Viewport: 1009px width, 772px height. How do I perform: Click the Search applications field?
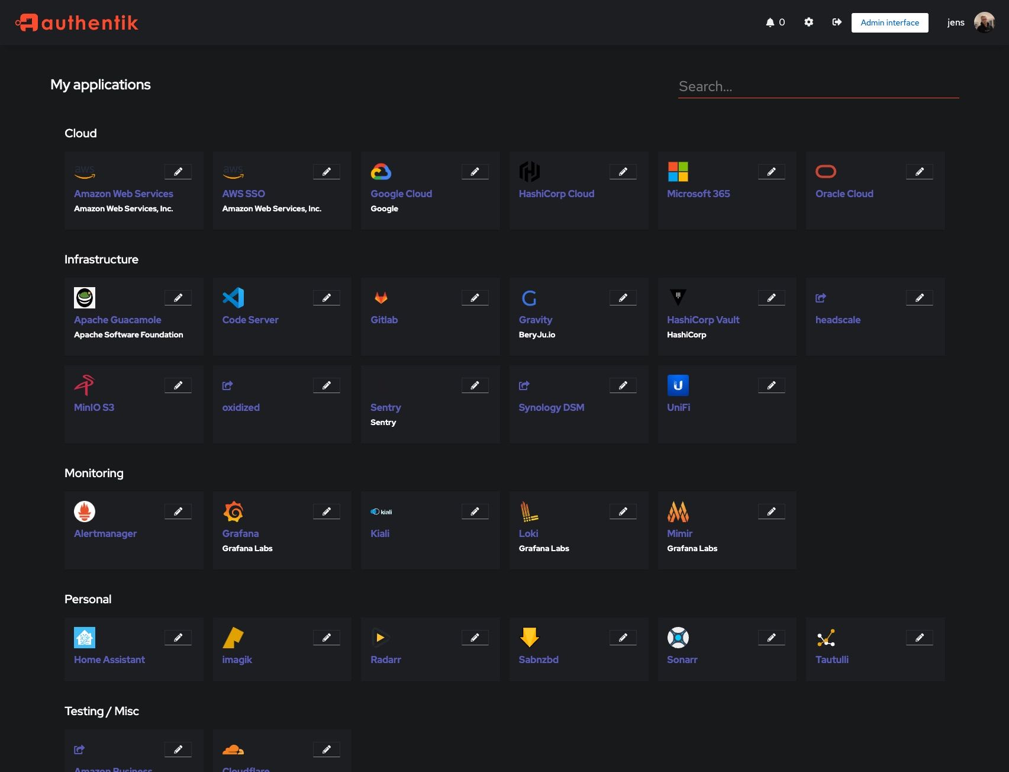click(x=818, y=86)
